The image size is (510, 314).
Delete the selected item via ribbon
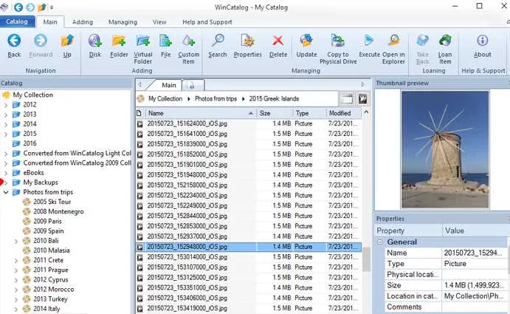[x=278, y=46]
